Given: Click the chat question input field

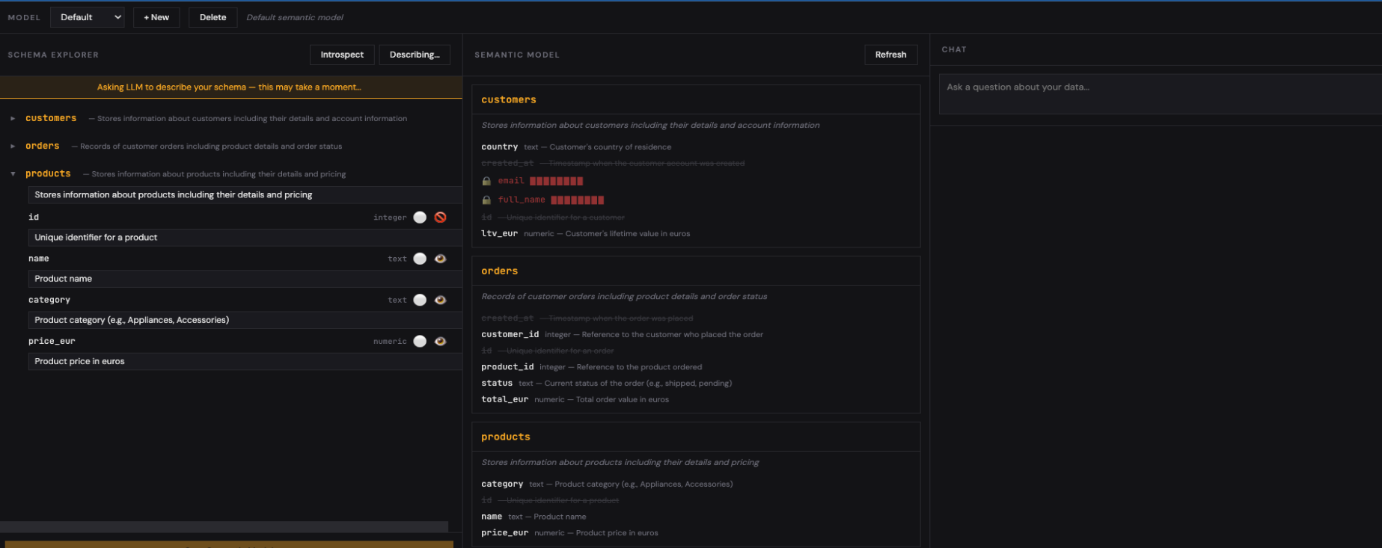Looking at the screenshot, I should [1158, 93].
